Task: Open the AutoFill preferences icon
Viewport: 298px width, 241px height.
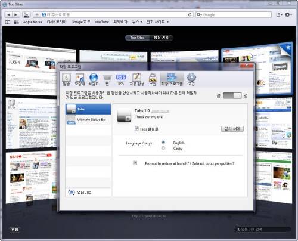Action: [136, 79]
